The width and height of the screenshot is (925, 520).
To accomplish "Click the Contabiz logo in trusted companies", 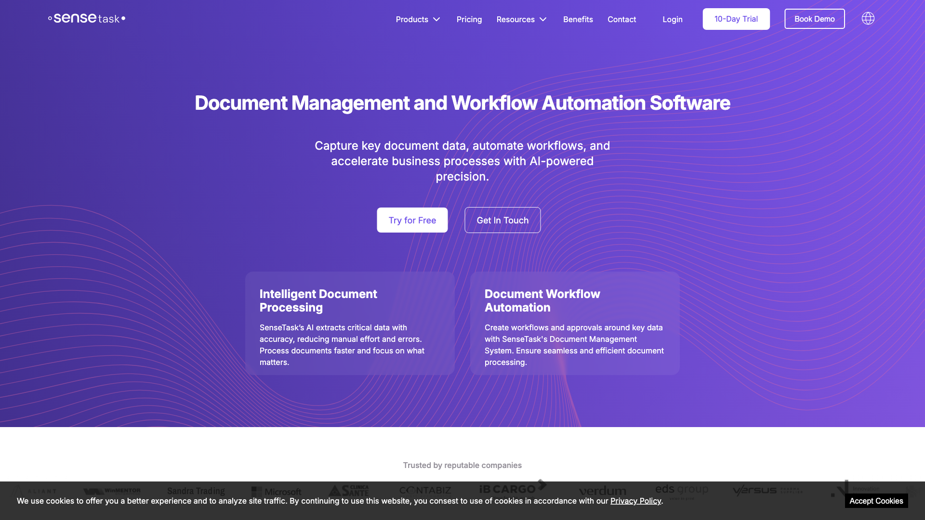I will tap(425, 491).
